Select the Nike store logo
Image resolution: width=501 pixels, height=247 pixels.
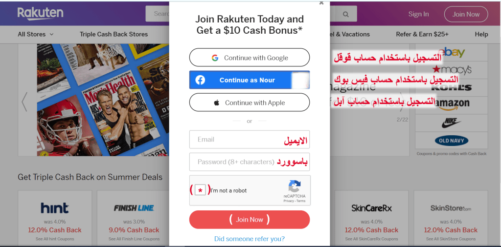pyautogui.click(x=451, y=123)
